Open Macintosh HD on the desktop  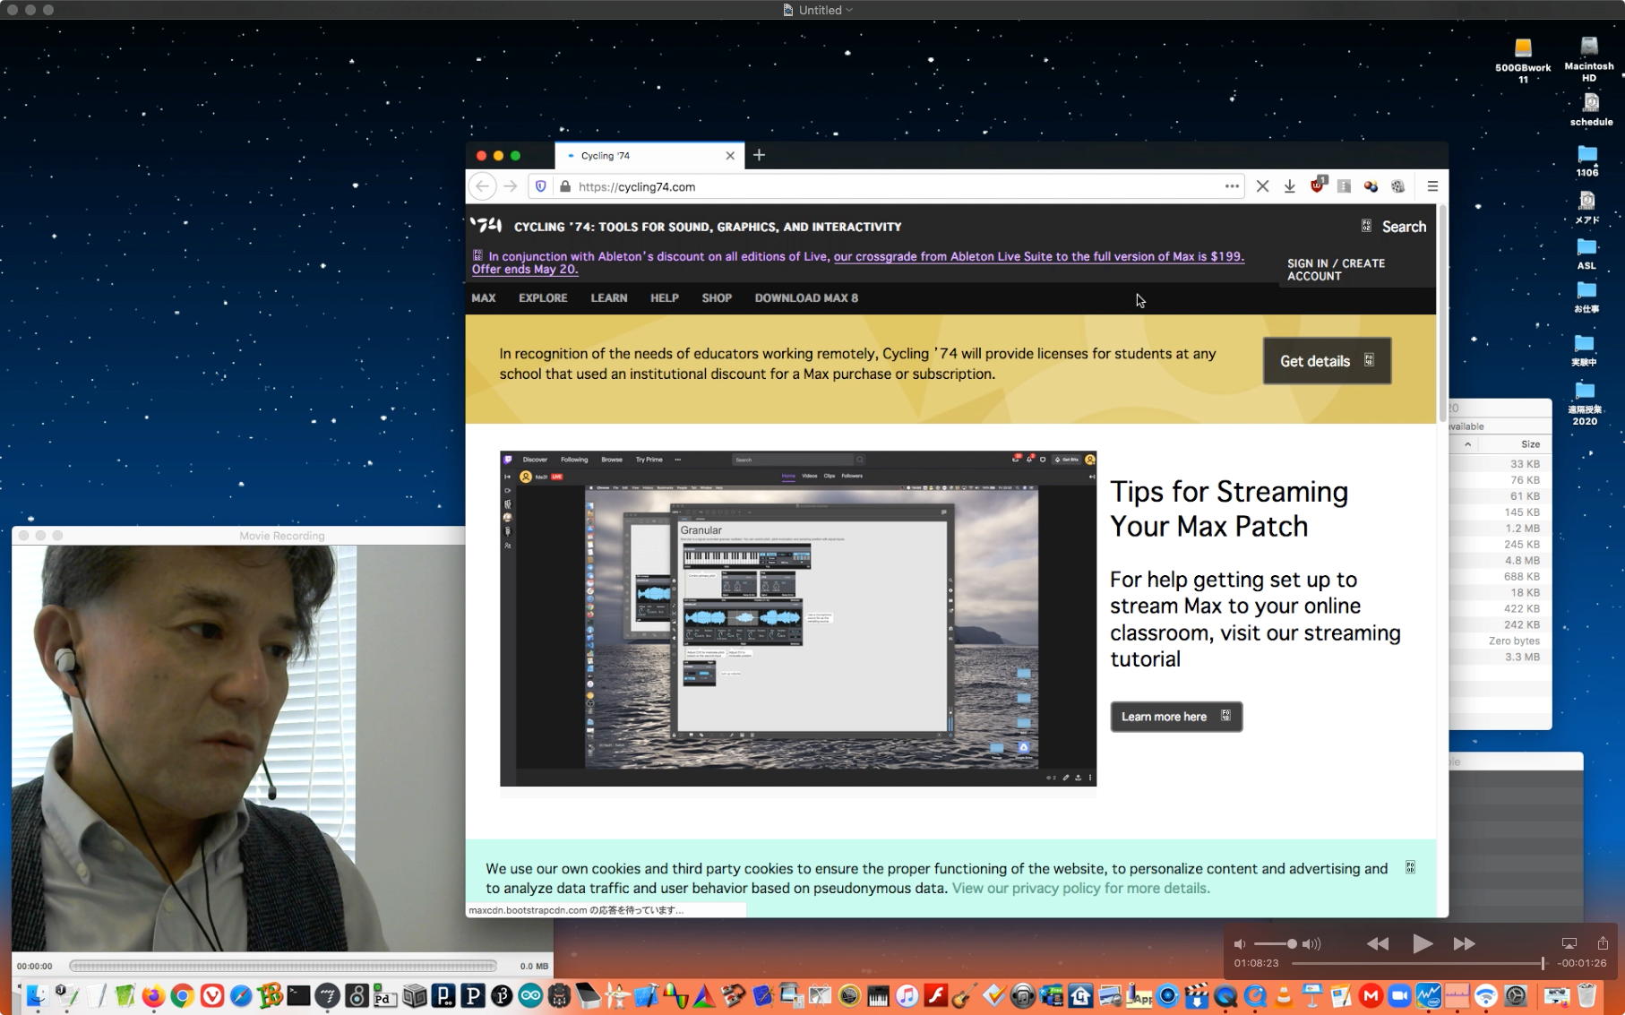point(1589,59)
